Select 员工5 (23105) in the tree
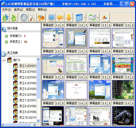The width and height of the screenshot is (136, 128). [x=28, y=89]
